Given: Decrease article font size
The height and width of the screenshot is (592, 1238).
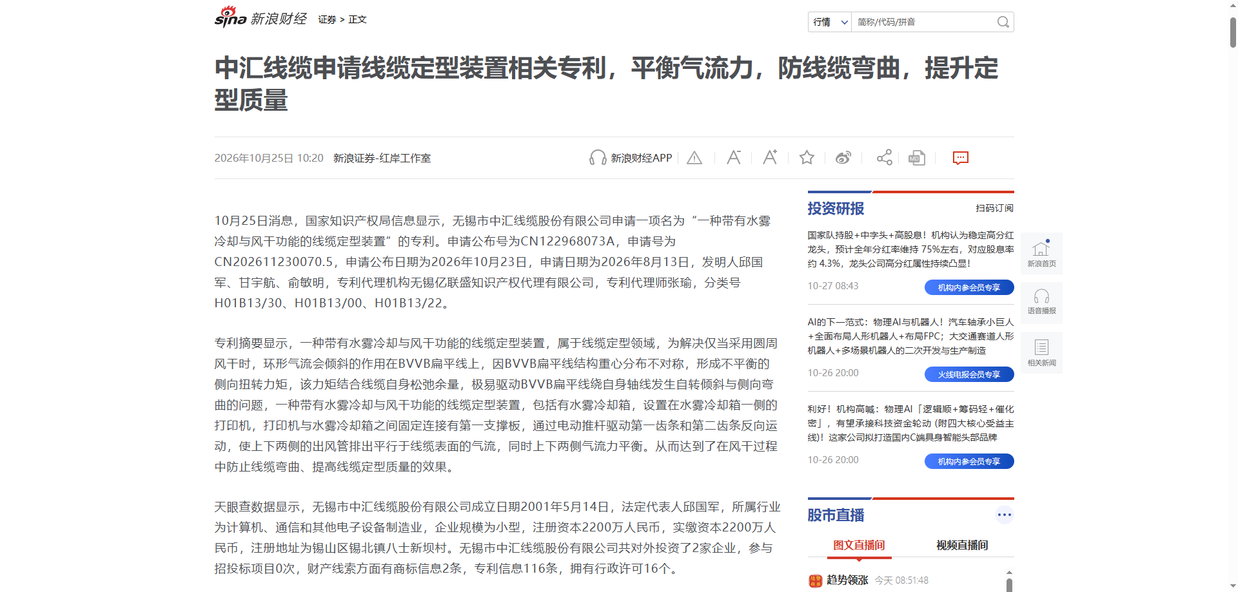Looking at the screenshot, I should click(x=734, y=158).
